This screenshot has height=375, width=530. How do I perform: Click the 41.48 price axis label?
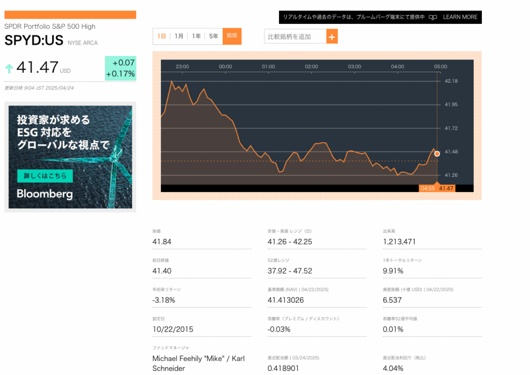pos(451,152)
